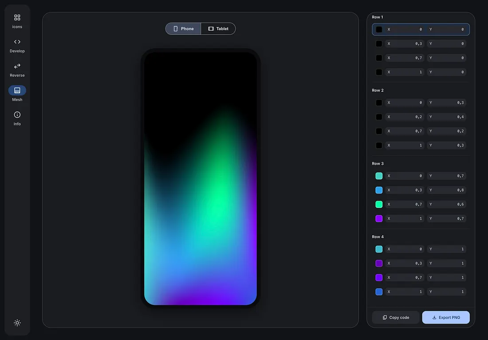Open the Develop section
The width and height of the screenshot is (488, 340).
tap(17, 45)
